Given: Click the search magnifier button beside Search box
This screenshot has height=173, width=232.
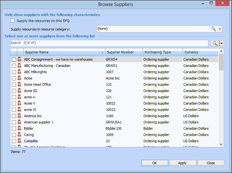Looking at the screenshot, I should coord(215,43).
